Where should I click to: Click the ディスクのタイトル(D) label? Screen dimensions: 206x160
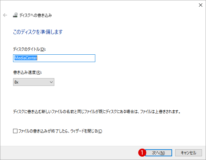point(29,49)
